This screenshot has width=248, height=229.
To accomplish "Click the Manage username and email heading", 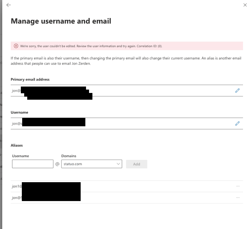I will 61,21.
